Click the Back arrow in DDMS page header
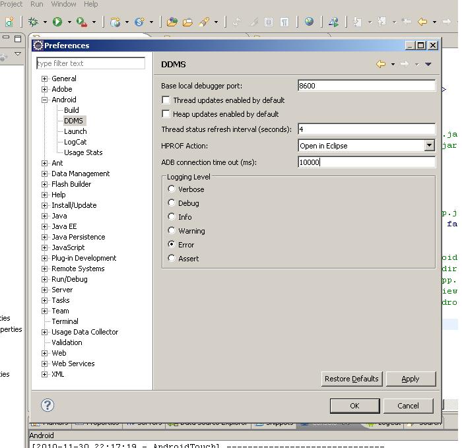 point(381,64)
